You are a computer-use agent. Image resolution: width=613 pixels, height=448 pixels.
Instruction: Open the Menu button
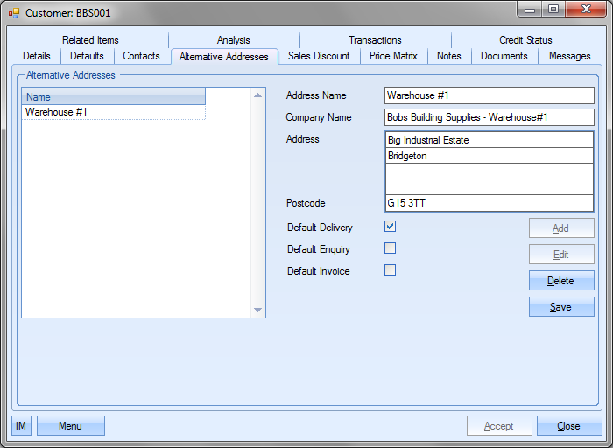coord(70,426)
